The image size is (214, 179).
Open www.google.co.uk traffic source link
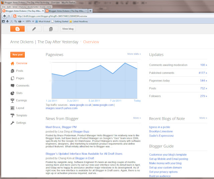[x=80, y=105]
